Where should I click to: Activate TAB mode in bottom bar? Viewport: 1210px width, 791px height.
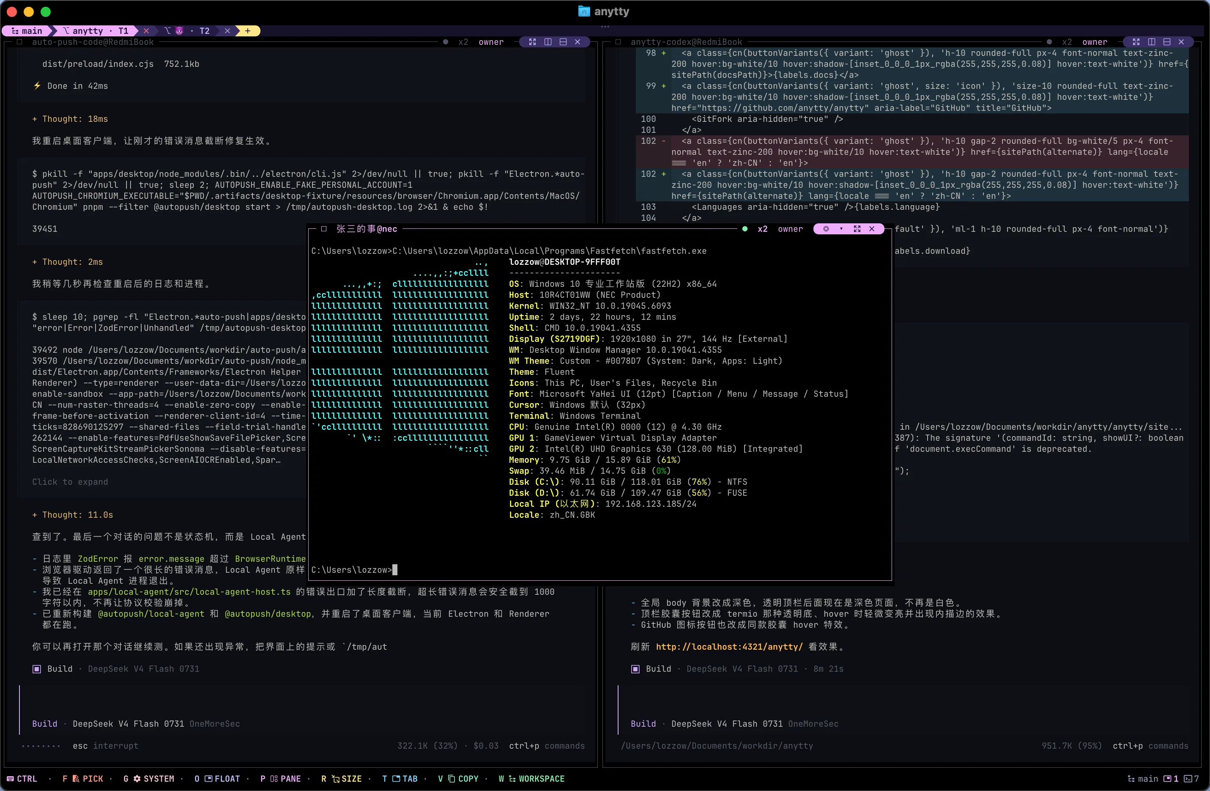tap(400, 779)
